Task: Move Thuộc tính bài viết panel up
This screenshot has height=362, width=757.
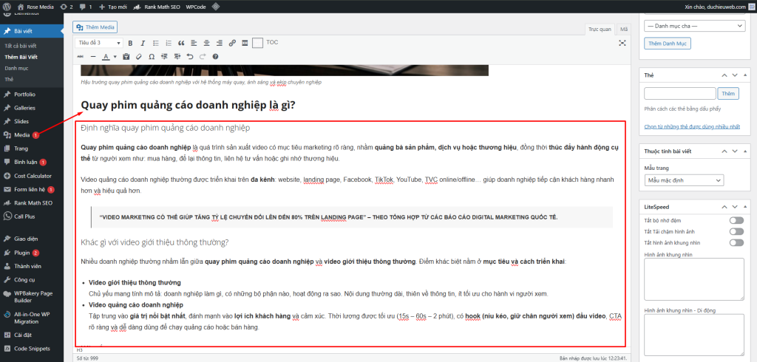Action: (x=724, y=151)
